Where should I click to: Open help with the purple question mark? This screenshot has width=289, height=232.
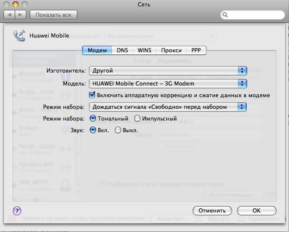pos(17,210)
